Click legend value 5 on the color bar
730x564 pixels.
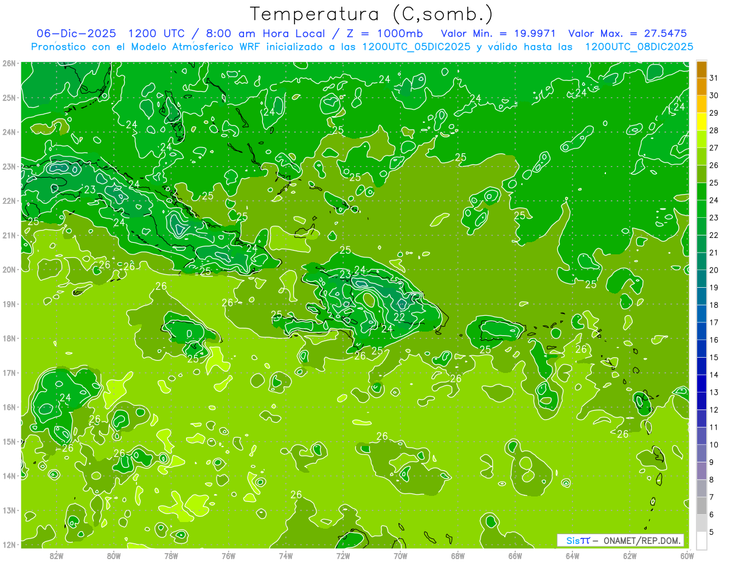coord(712,532)
